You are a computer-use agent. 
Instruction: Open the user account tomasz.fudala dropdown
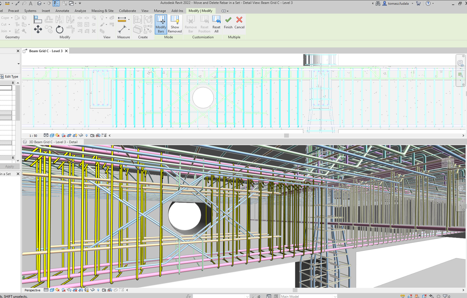[x=398, y=4]
